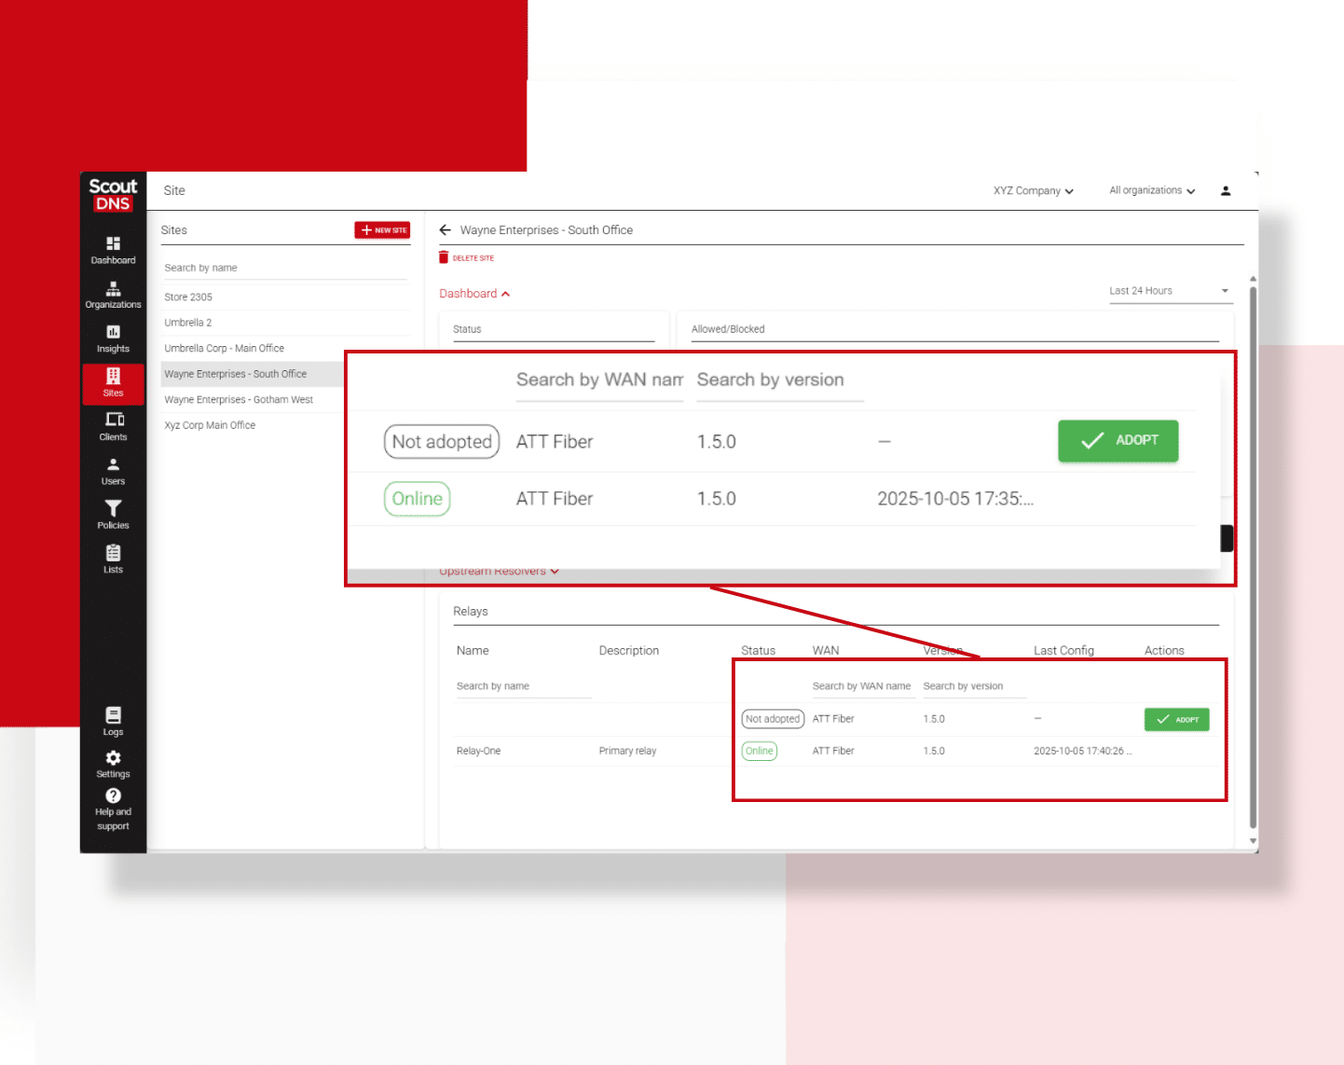Open the All organizations dropdown
Image resolution: width=1344 pixels, height=1065 pixels.
click(x=1152, y=190)
